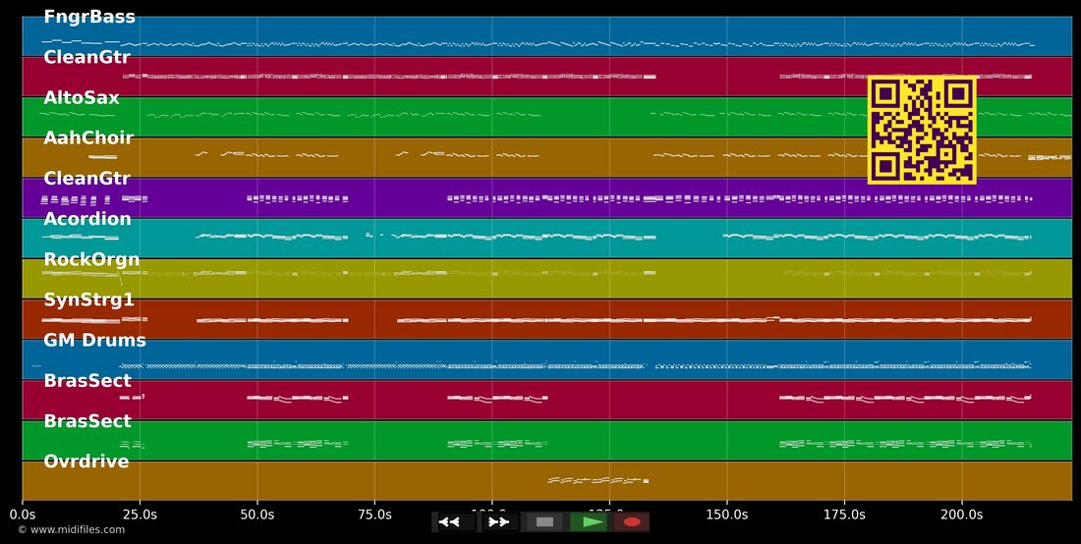Start playback with the green play button
The height and width of the screenshot is (544, 1081).
click(591, 522)
